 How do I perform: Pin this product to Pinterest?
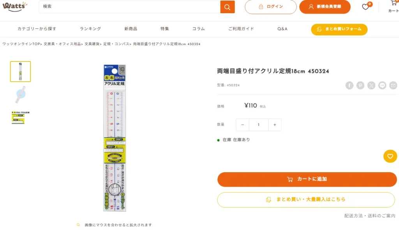click(x=360, y=86)
